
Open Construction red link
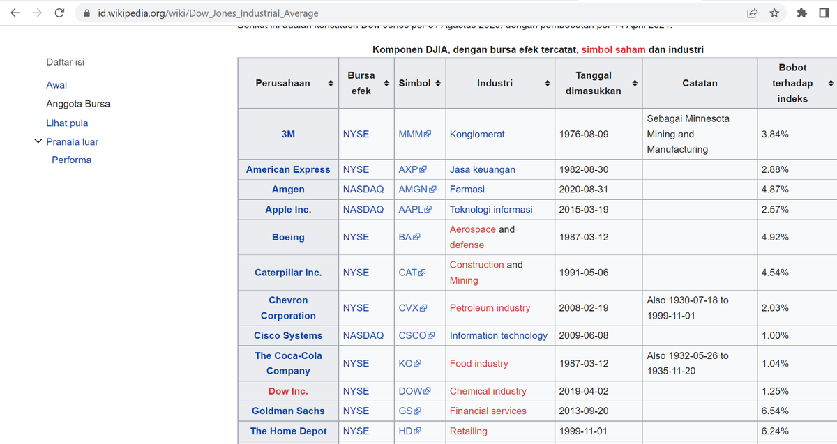477,265
